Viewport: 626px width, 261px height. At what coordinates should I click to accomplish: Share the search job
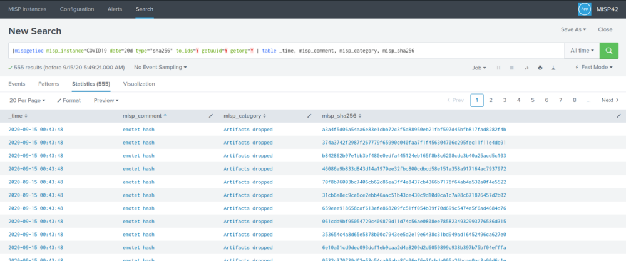pos(526,68)
